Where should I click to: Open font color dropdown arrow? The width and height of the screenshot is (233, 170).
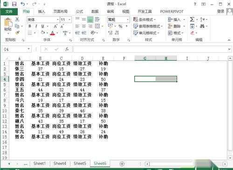(57, 33)
